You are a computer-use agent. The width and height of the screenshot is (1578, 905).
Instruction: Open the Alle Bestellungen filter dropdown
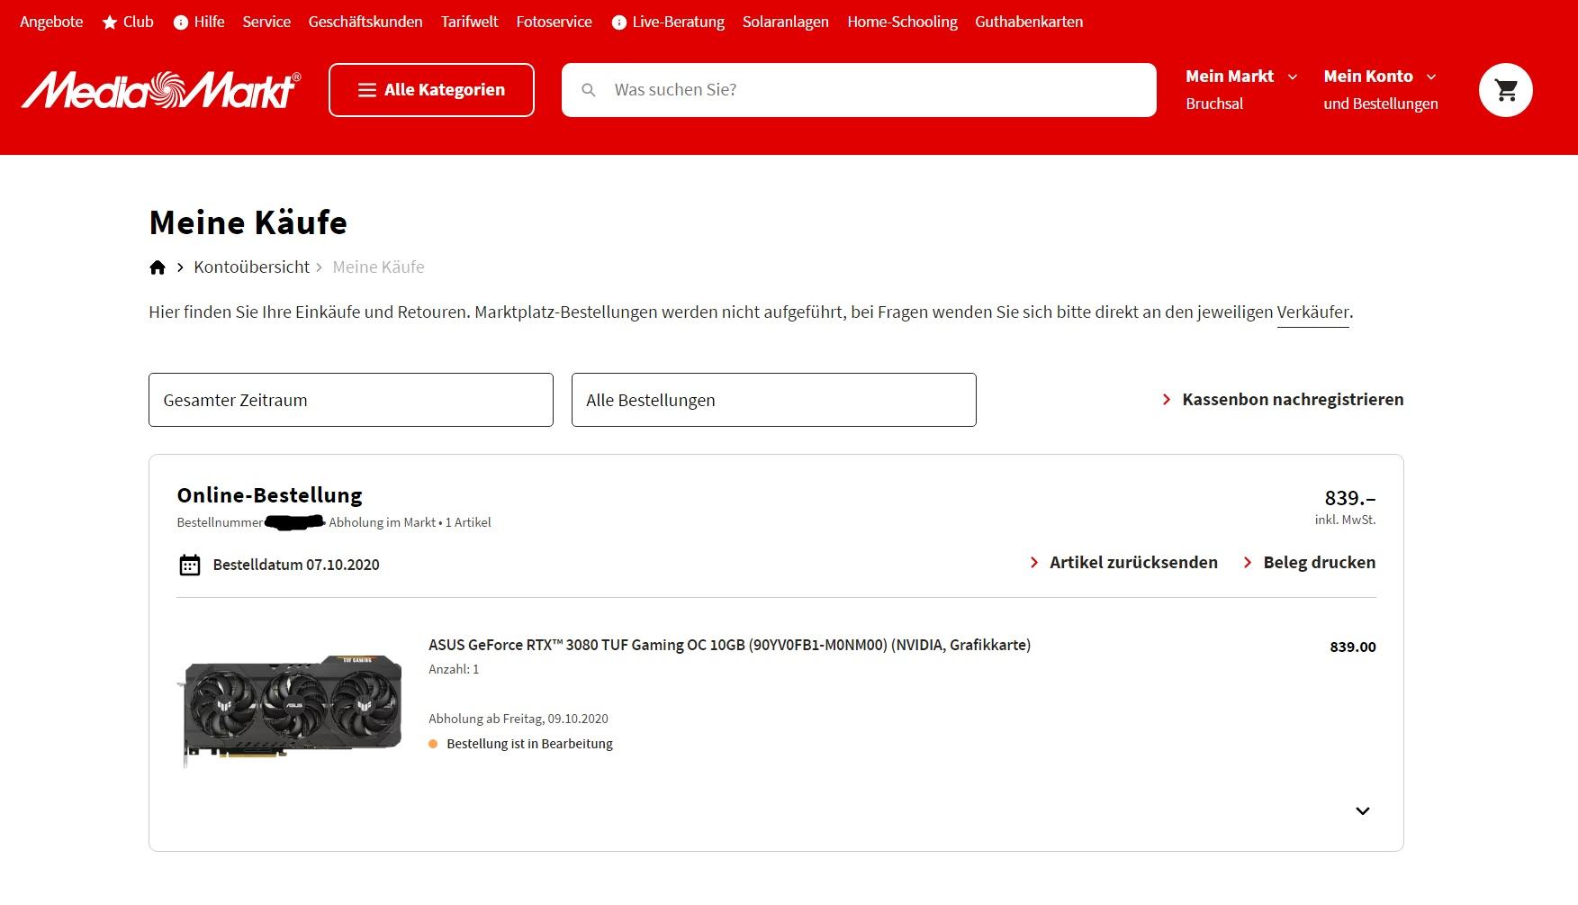[x=774, y=400]
